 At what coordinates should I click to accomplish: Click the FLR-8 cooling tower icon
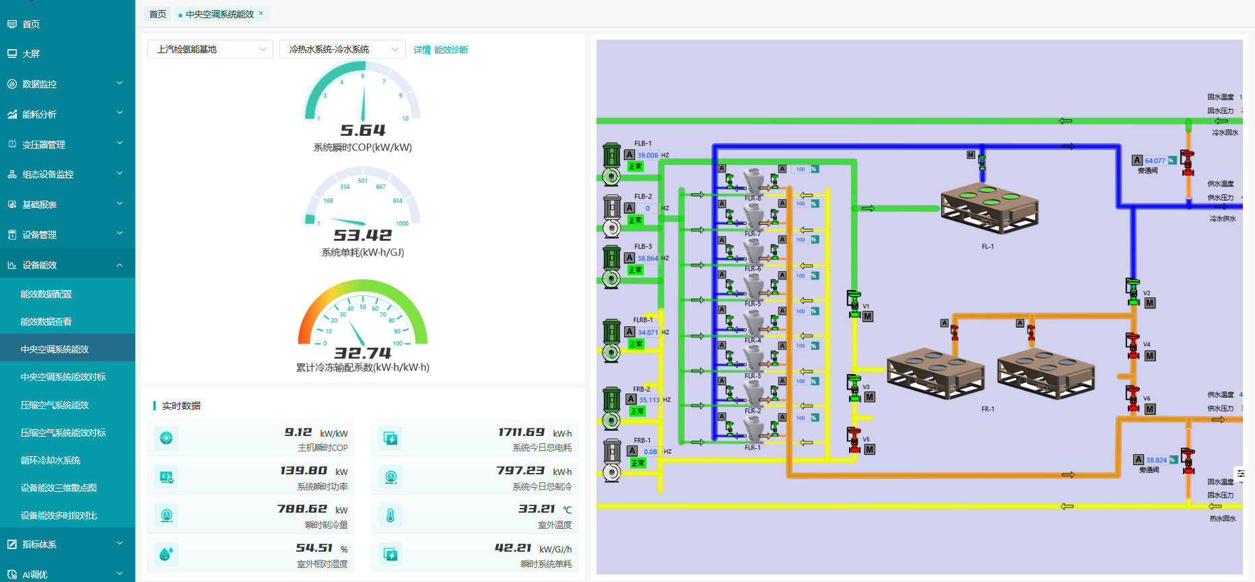click(753, 182)
